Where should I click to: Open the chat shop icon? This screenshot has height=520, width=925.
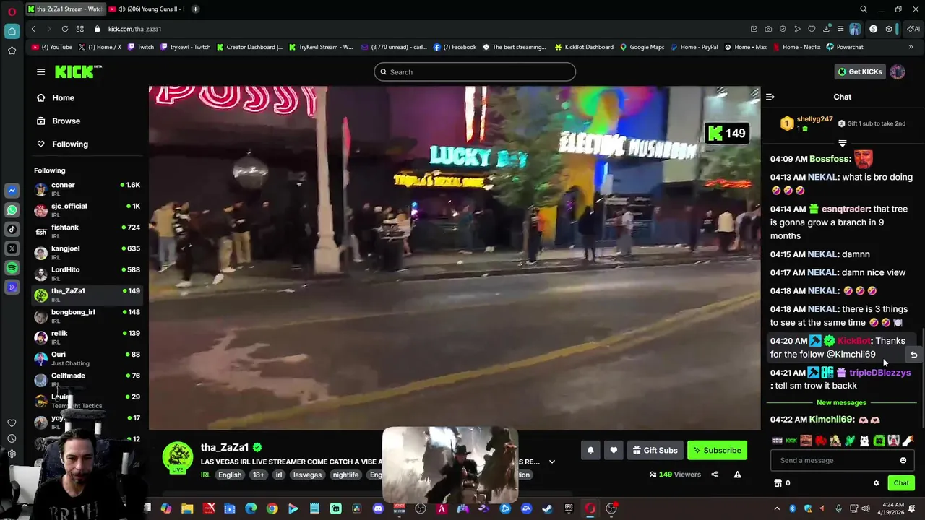coord(778,483)
